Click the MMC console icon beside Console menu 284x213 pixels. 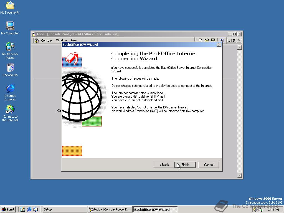point(37,40)
